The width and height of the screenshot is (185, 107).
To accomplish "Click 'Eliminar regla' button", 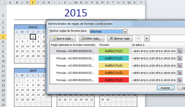I will (x=120, y=38).
